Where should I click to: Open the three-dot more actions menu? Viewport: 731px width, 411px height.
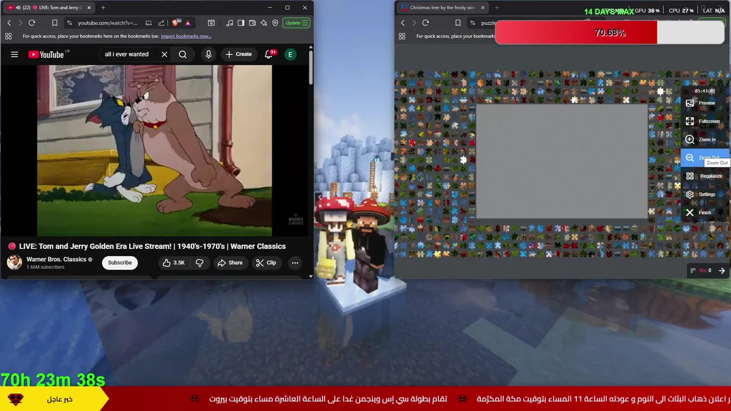295,263
